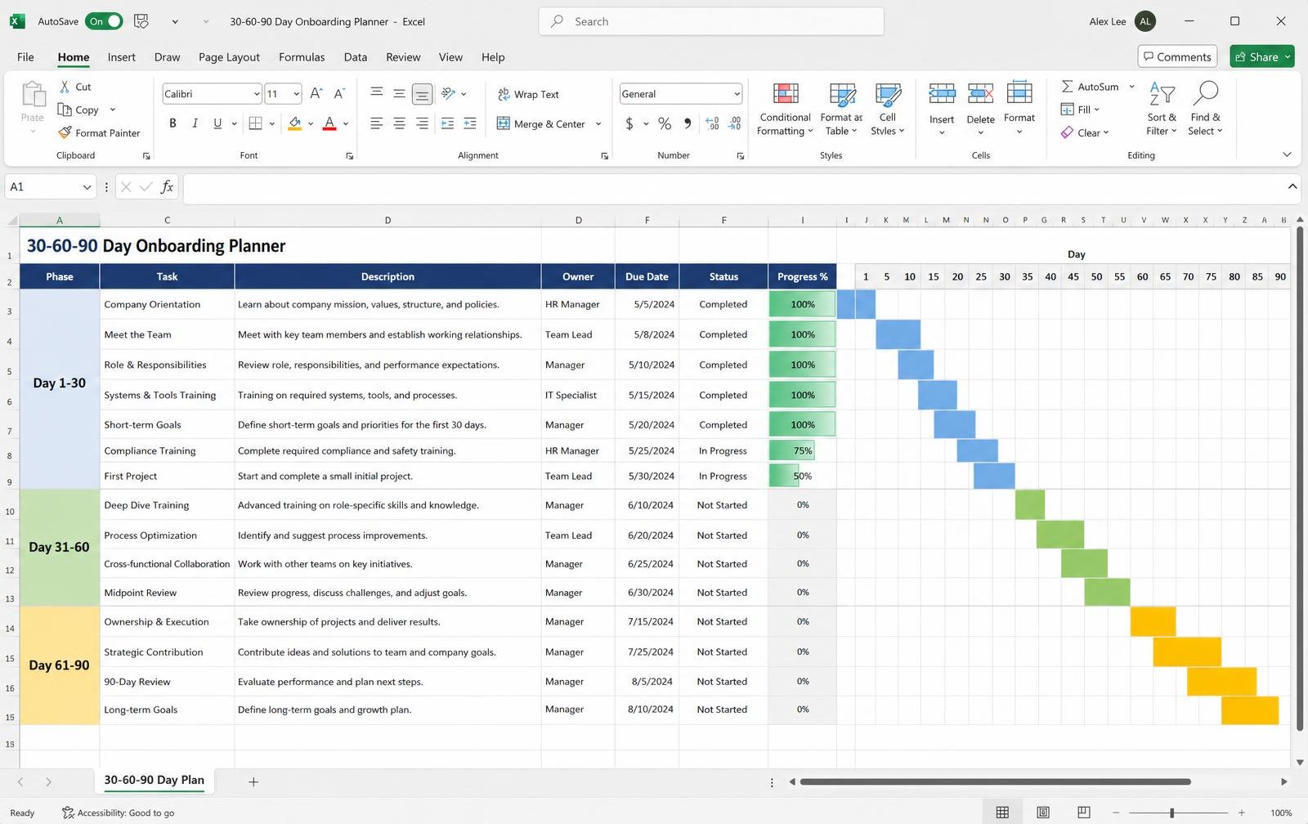
Task: Align text right
Action: point(422,123)
